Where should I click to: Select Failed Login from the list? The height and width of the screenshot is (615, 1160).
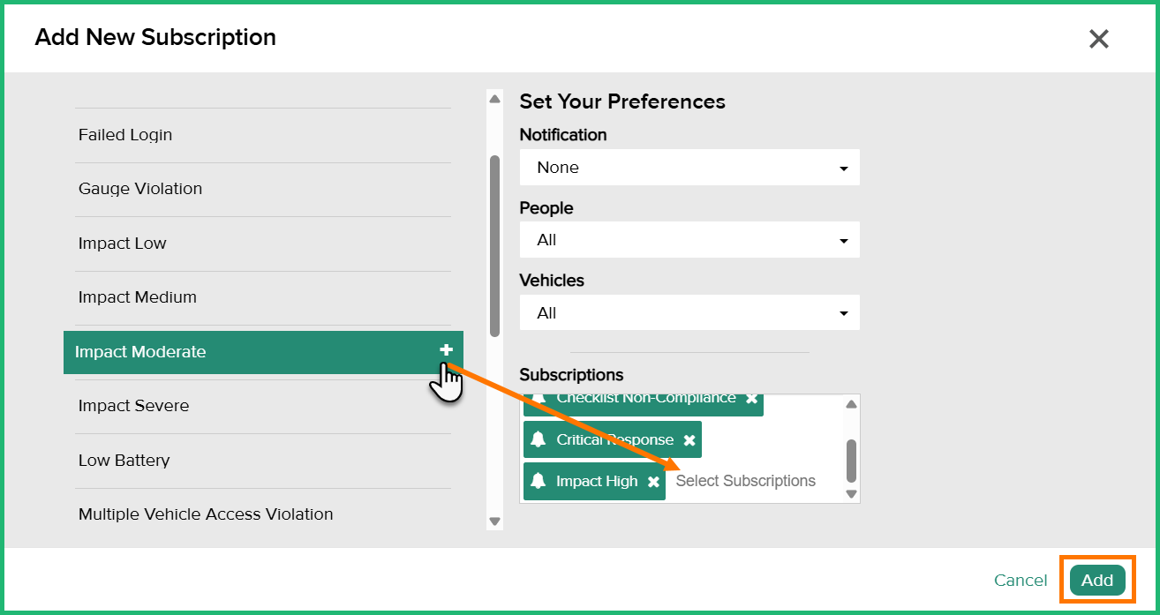[x=125, y=135]
